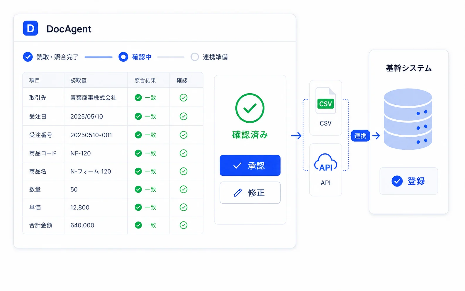Toggle the 確認 check for 商品コード row
Screen dimensions: 465x291
[x=184, y=153]
